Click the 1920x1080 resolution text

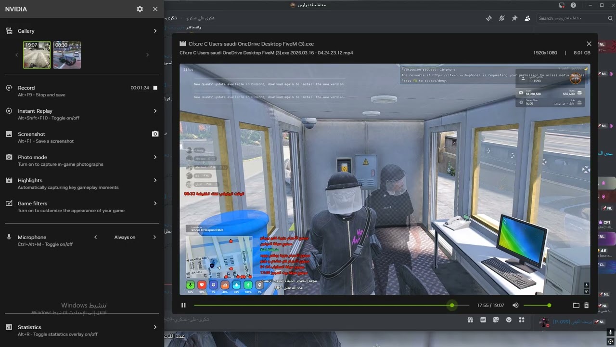click(545, 53)
